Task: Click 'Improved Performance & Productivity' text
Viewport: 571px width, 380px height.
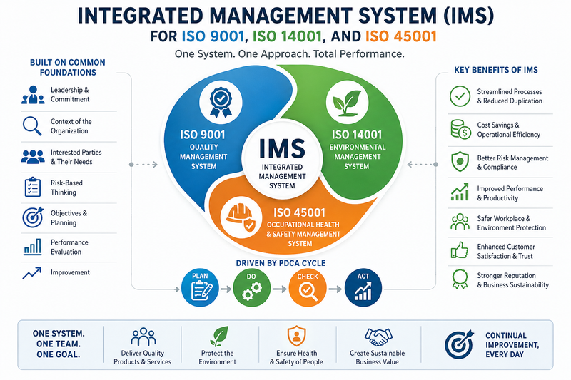Action: [510, 193]
